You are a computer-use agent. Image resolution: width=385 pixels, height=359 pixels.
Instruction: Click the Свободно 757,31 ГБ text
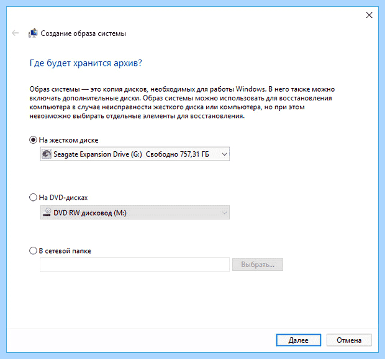pyautogui.click(x=177, y=154)
